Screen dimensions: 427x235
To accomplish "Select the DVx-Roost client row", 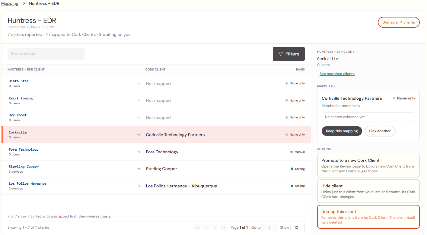I will point(156,117).
